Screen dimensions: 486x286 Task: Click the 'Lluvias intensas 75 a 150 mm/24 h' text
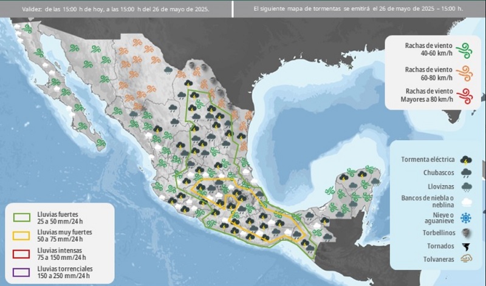(61, 254)
